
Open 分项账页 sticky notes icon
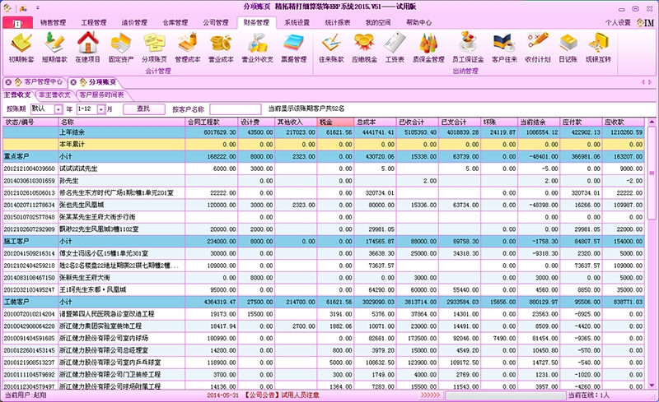[x=154, y=49]
